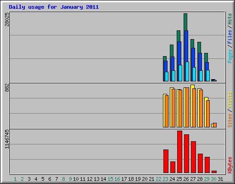The image size is (235, 184).
Task: Click the cyan Pages bar for day 29
Action: click(208, 75)
